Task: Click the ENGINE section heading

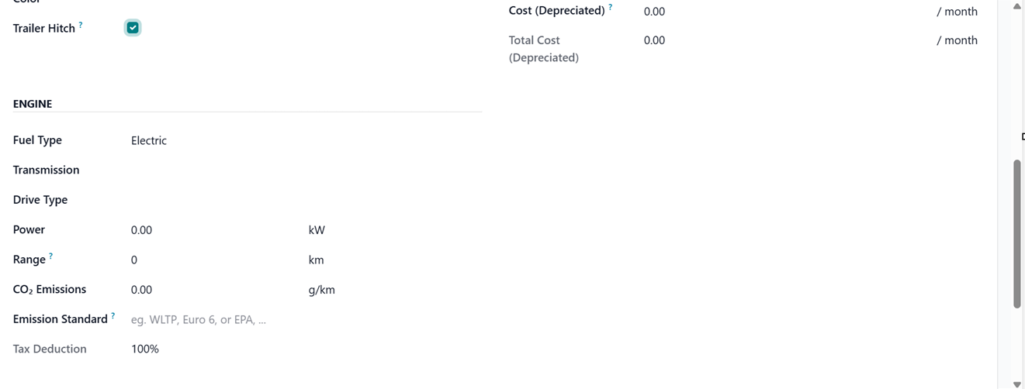Action: click(33, 104)
